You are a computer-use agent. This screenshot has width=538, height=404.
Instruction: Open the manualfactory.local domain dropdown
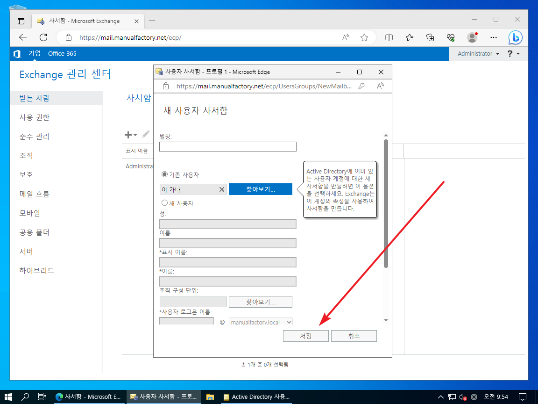point(261,322)
